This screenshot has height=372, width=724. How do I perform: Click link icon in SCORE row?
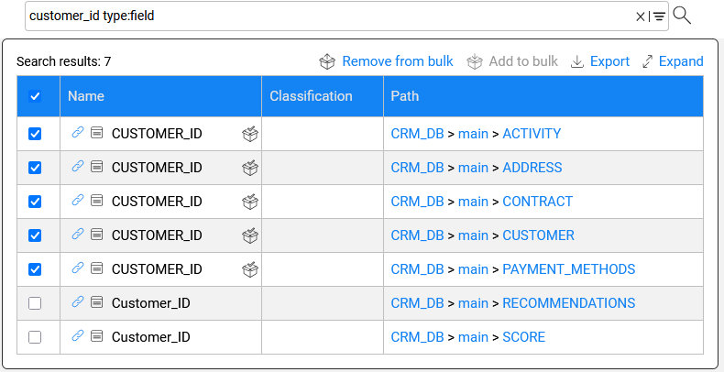[x=77, y=336]
